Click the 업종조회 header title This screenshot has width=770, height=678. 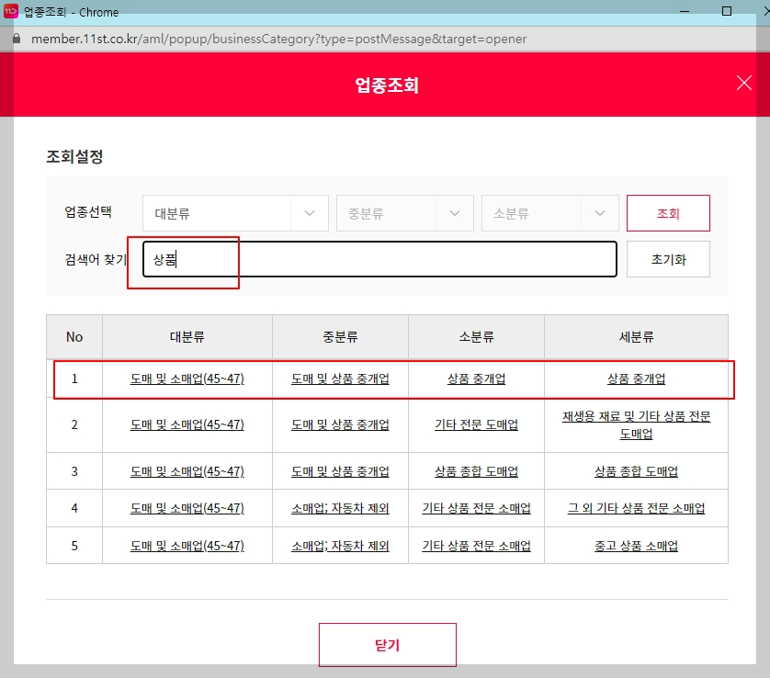coord(387,85)
